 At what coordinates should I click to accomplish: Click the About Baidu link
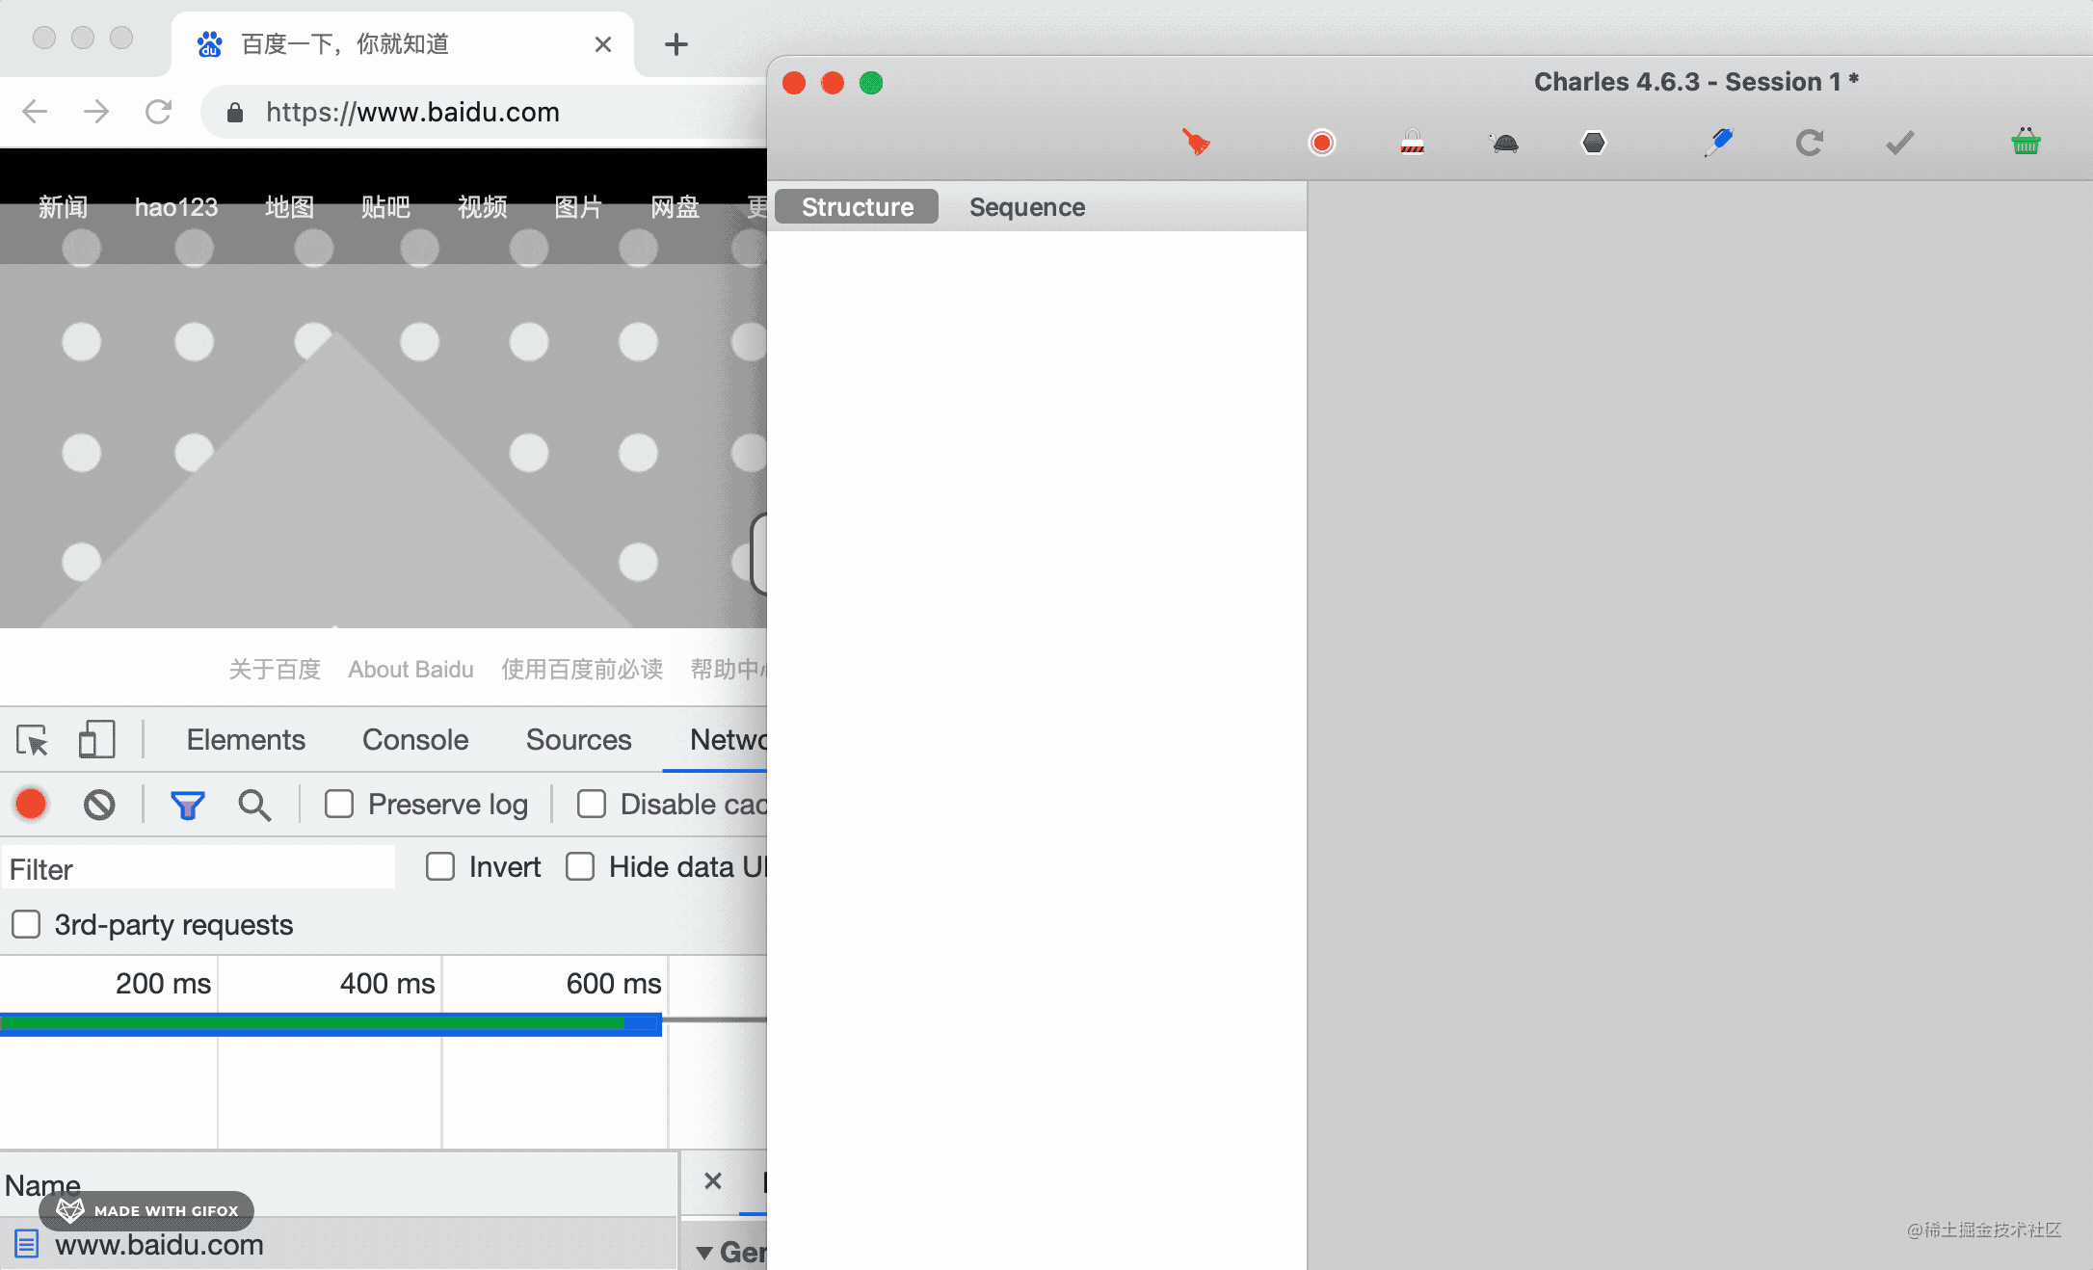pyautogui.click(x=411, y=670)
